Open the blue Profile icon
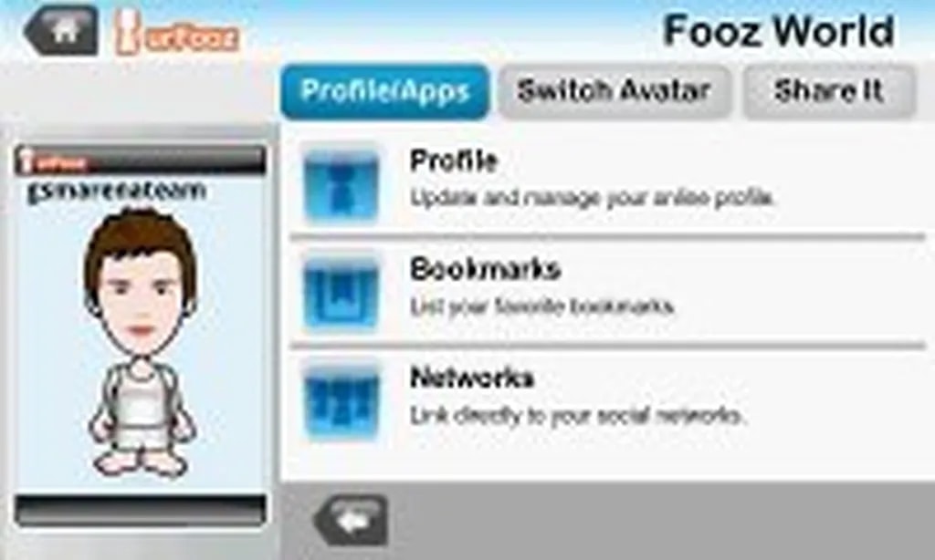 click(341, 184)
